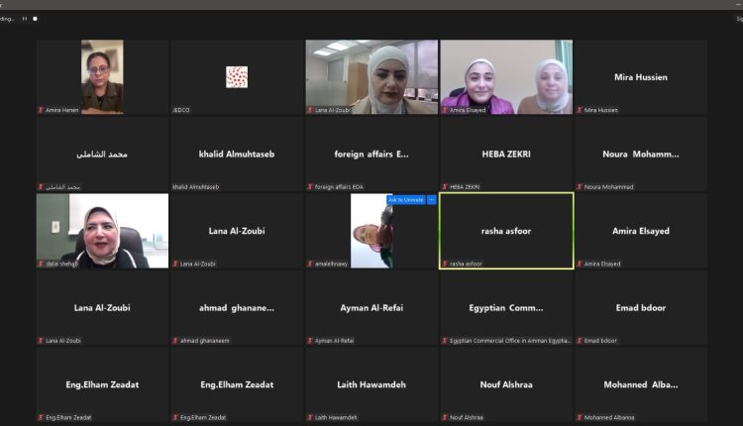The height and width of the screenshot is (426, 743).
Task: Select dalia shehab's video tile
Action: (102, 231)
